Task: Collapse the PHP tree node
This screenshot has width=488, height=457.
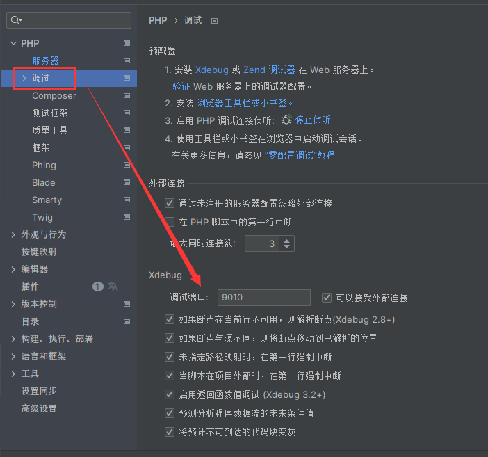Action: [x=13, y=43]
